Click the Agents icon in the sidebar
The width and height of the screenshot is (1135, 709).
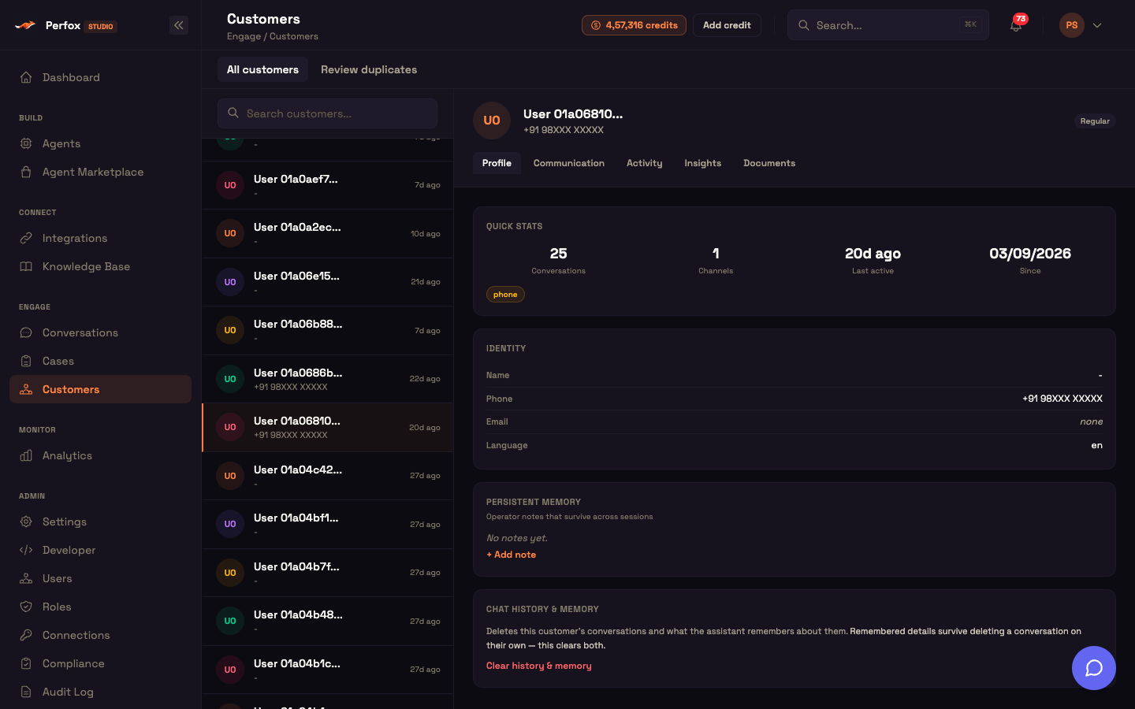(x=26, y=143)
